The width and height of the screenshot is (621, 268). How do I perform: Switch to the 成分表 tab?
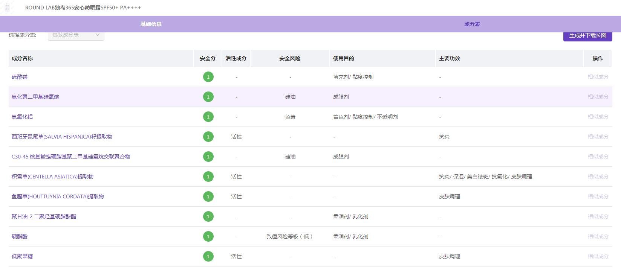click(472, 24)
